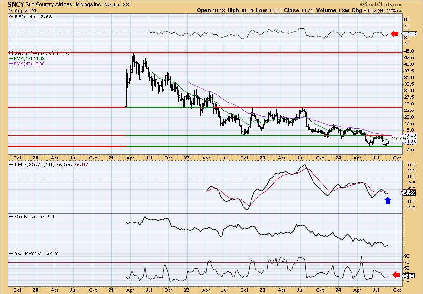
Task: Click the SNCY ticker symbol in the header
Action: point(16,4)
